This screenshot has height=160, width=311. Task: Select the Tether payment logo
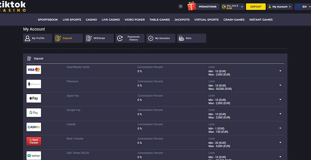(x=34, y=155)
